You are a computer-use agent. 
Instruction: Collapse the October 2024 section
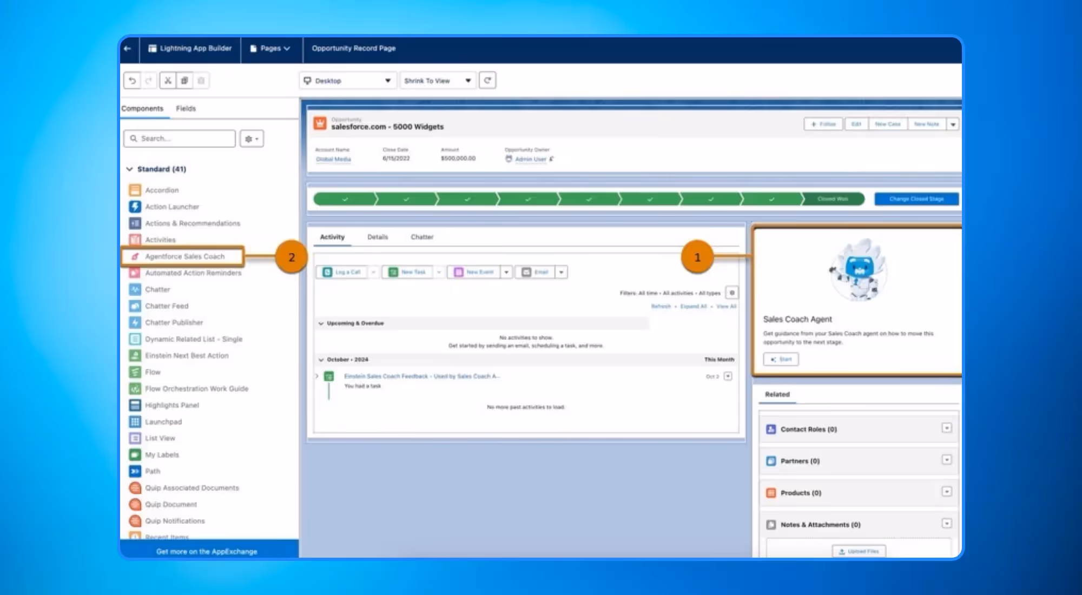[x=321, y=360]
